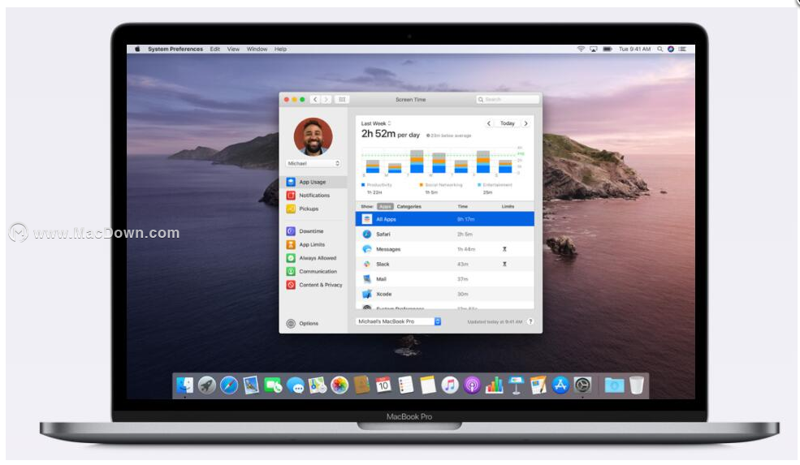Open Notes from the Dock
Viewport: 800px width, 465px height.
click(427, 385)
